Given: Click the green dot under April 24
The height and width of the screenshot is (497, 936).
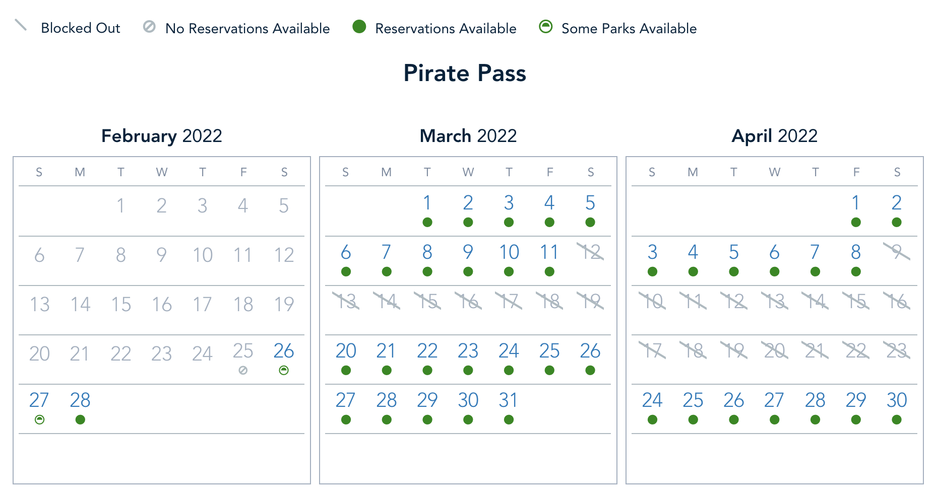Looking at the screenshot, I should pos(652,420).
